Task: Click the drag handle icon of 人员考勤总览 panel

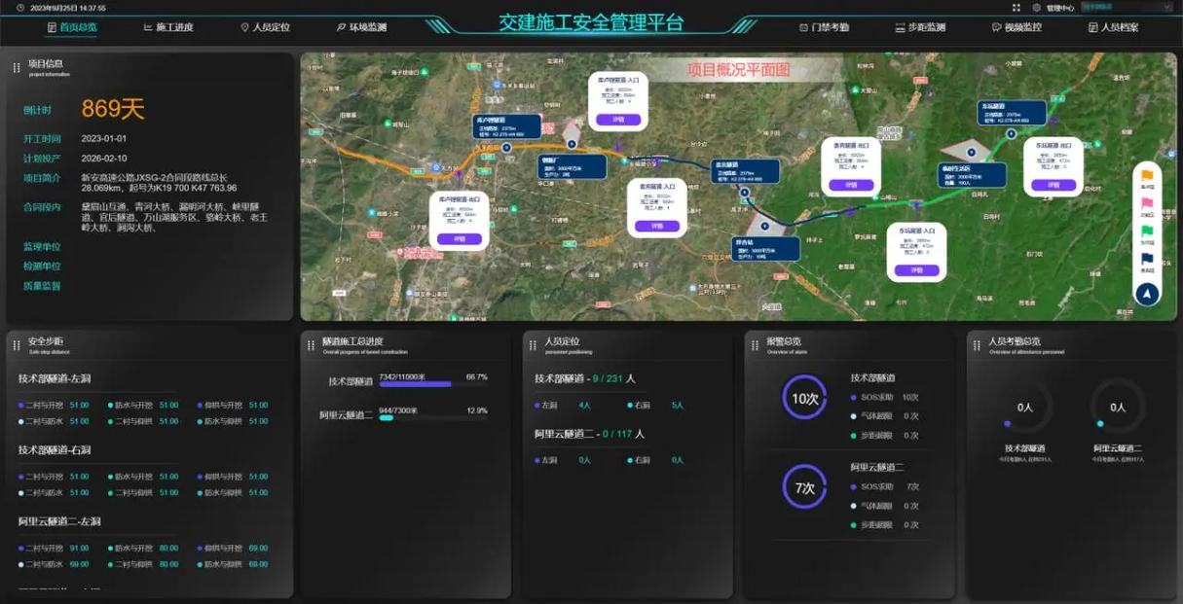Action: (978, 344)
